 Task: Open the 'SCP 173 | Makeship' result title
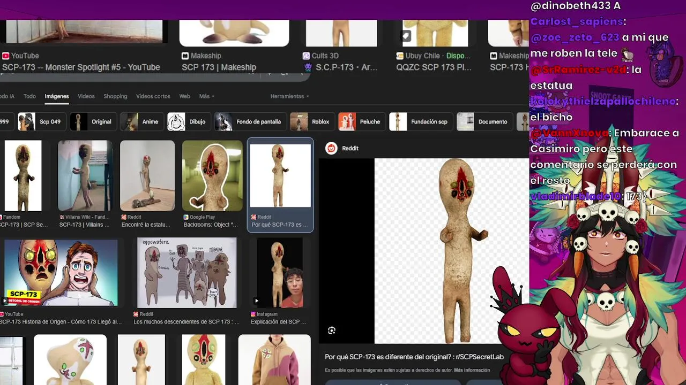pos(219,67)
